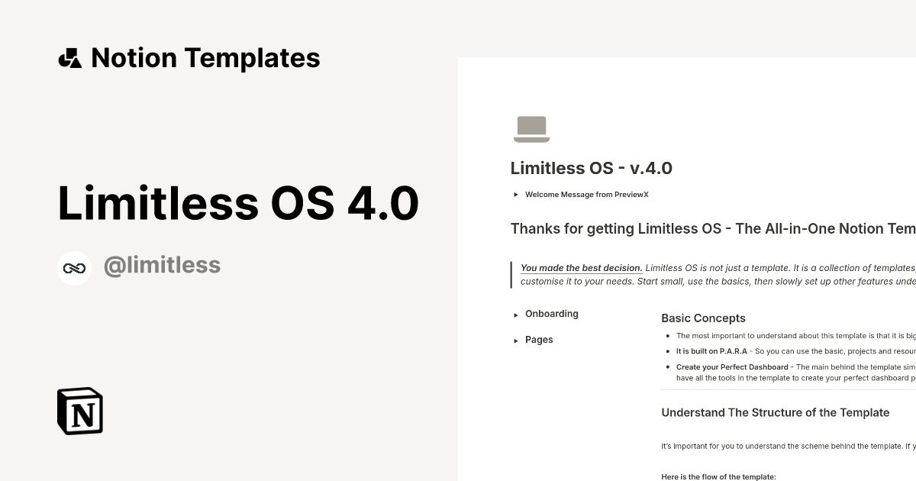Image resolution: width=916 pixels, height=481 pixels.
Task: Toggle open the PreviewX welcome message
Action: pyautogui.click(x=586, y=195)
